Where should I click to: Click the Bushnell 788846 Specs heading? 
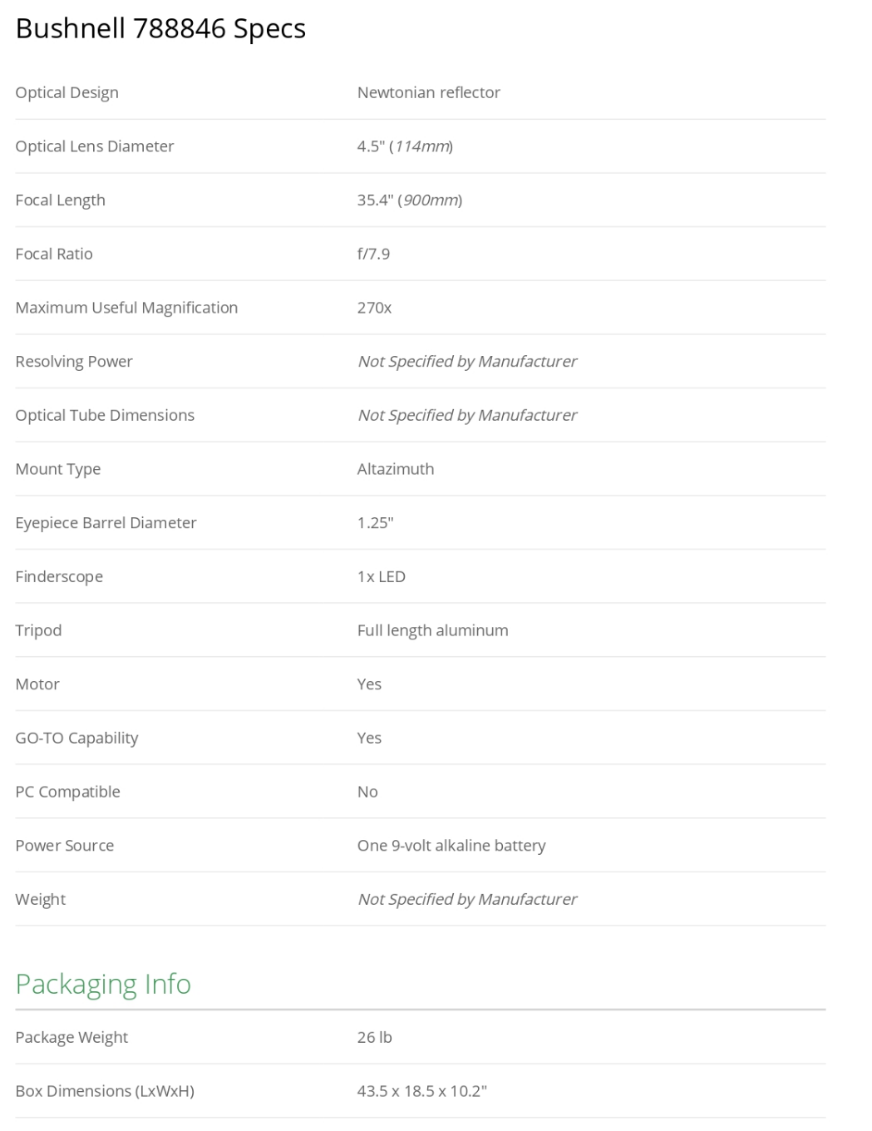160,29
